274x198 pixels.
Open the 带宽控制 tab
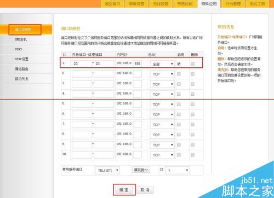tap(185, 4)
